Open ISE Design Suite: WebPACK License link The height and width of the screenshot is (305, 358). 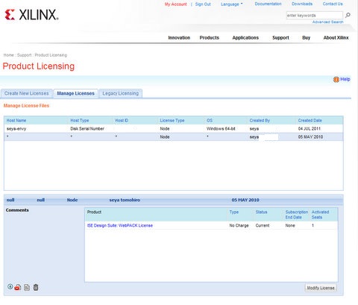tap(120, 225)
